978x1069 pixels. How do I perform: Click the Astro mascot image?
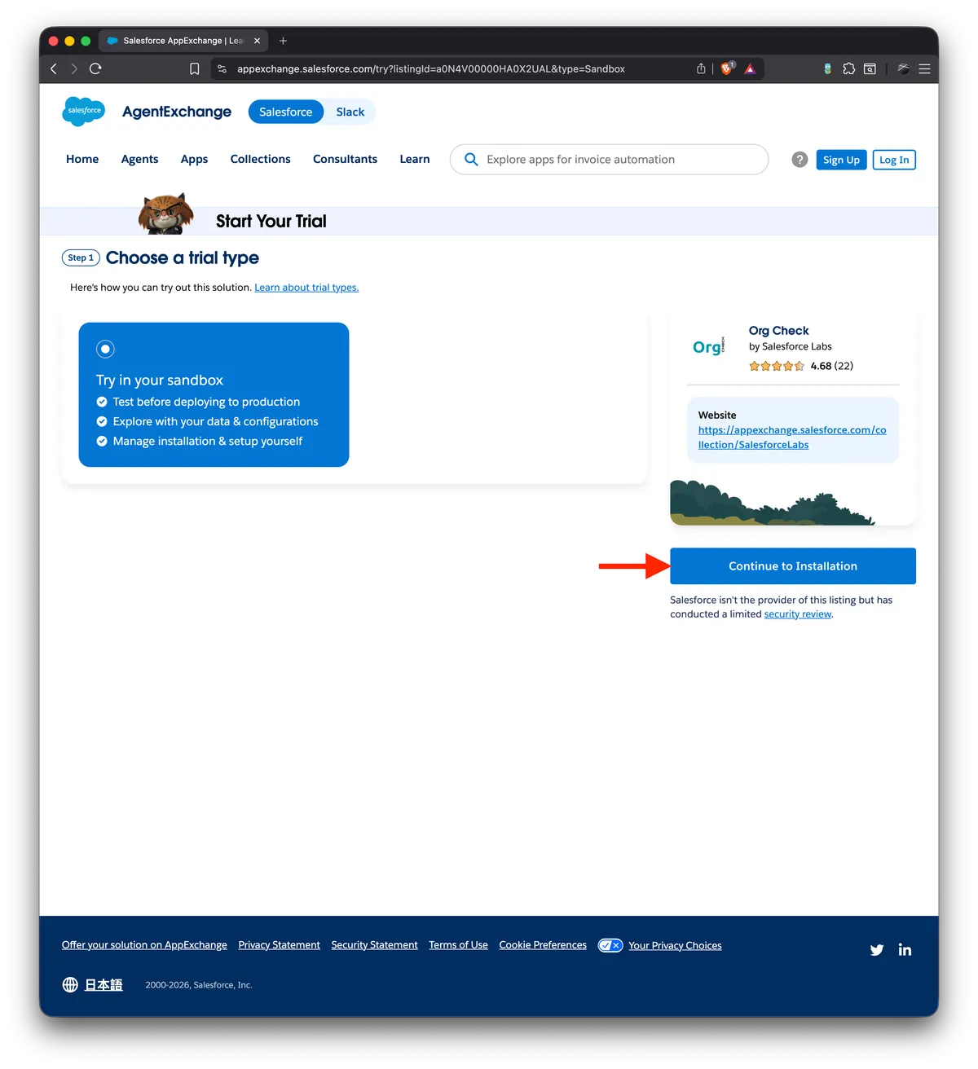click(x=166, y=213)
